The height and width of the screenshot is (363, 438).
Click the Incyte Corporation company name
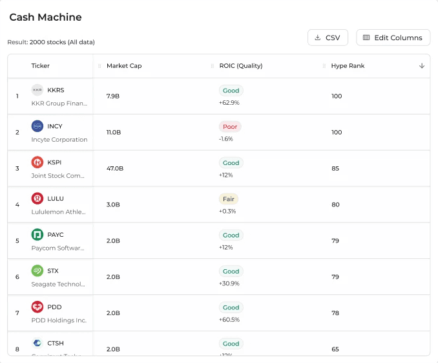point(59,139)
